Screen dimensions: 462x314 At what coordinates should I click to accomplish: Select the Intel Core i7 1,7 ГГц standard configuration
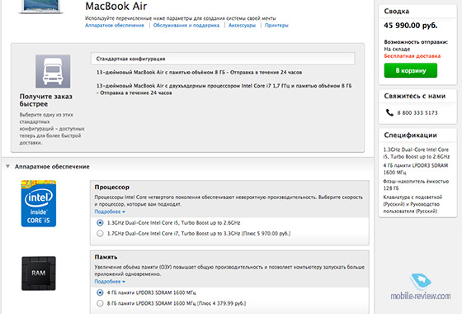coord(224,89)
